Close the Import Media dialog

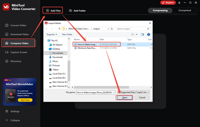point(150,23)
